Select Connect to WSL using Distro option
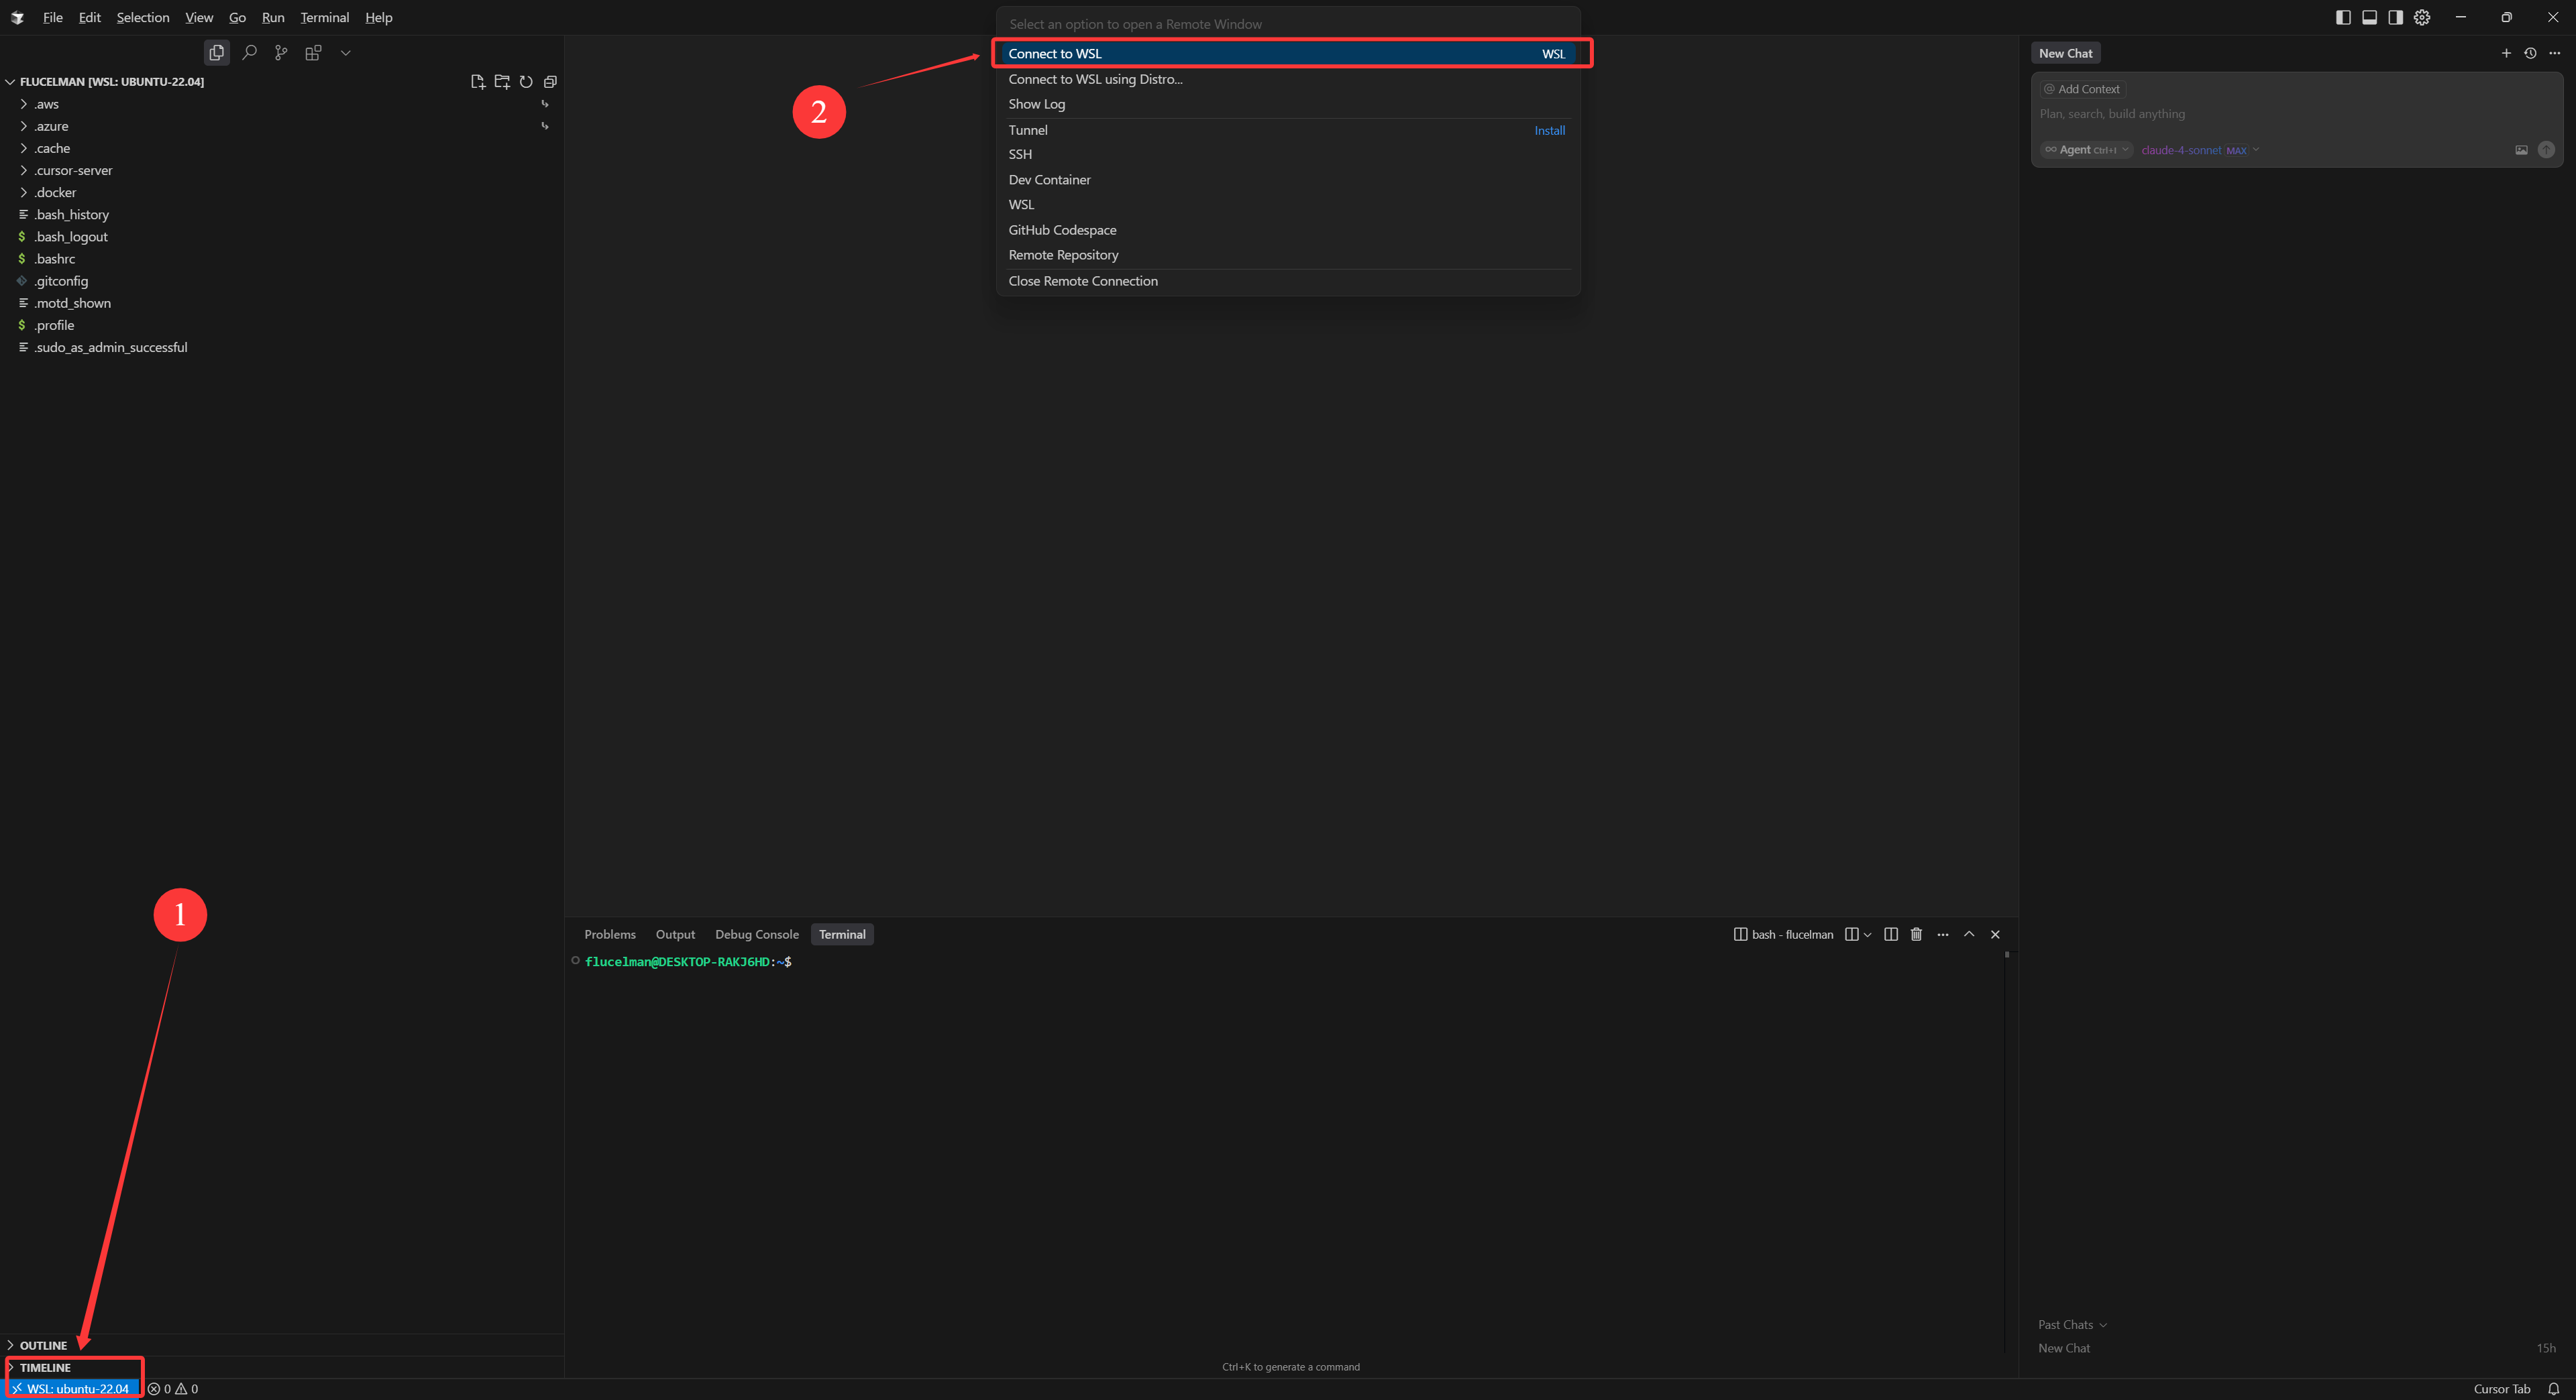The width and height of the screenshot is (2576, 1400). 1094,79
